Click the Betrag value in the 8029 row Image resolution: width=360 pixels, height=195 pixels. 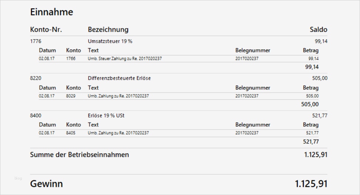pos(313,96)
